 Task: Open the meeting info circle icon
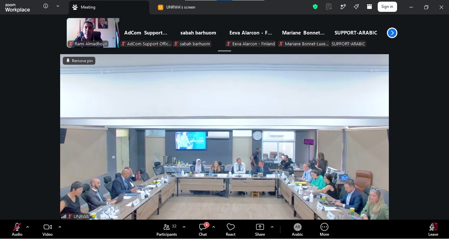(46, 6)
